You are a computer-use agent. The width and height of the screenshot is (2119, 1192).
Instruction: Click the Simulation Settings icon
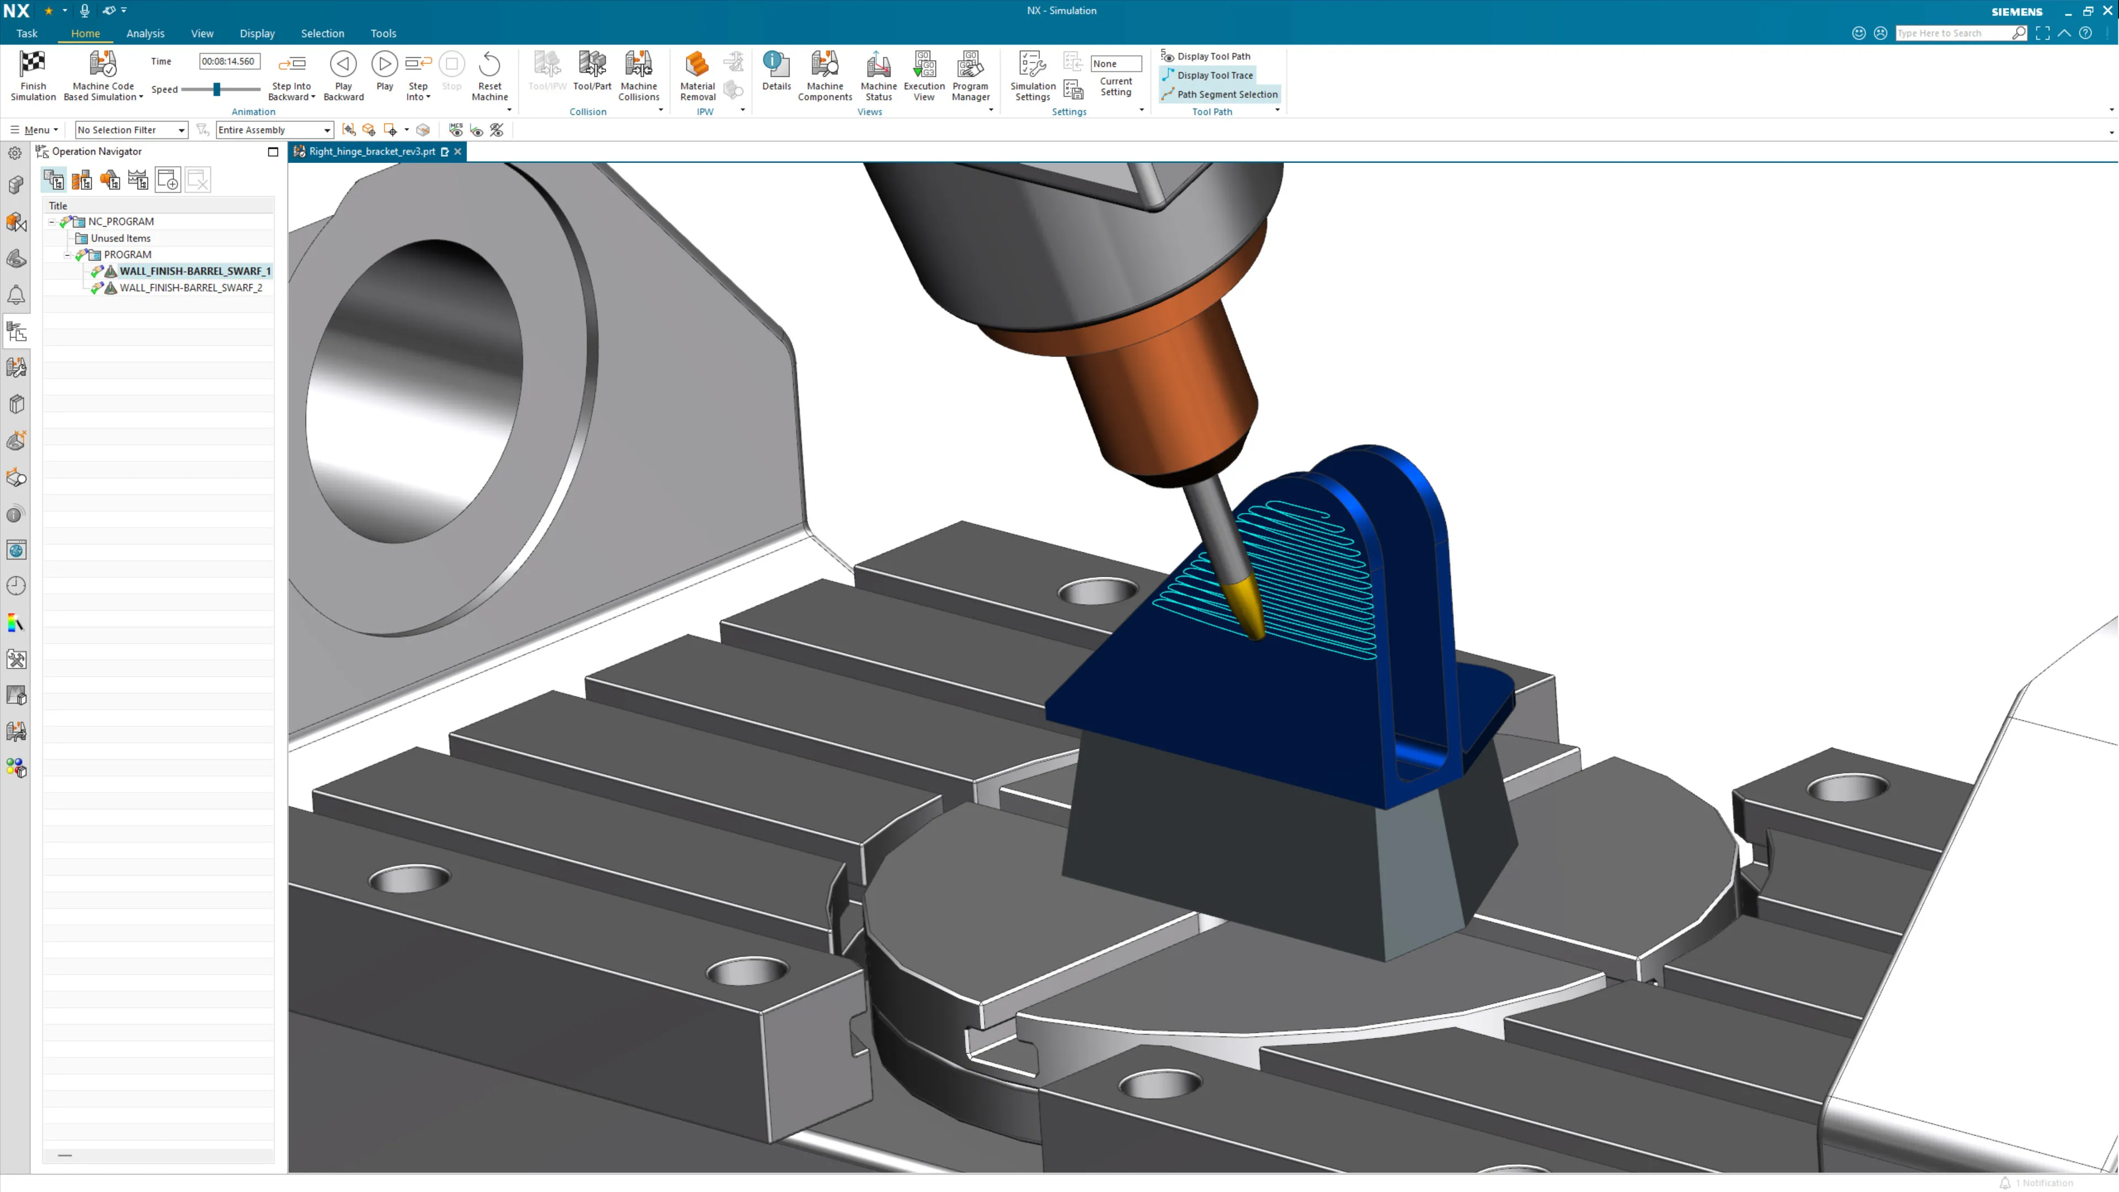click(x=1032, y=64)
